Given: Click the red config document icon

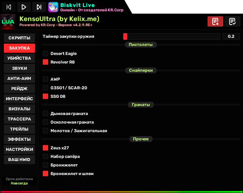Looking at the screenshot, I should point(215,21).
